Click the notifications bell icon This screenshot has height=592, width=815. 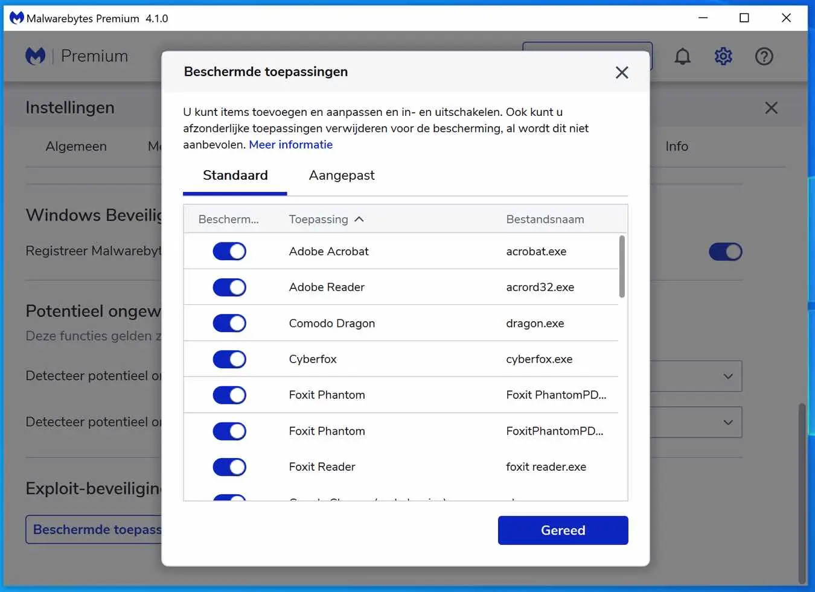pos(682,56)
